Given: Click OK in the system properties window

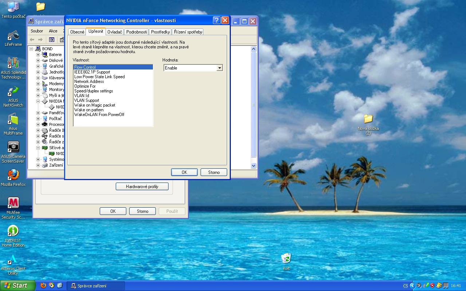Looking at the screenshot, I should [x=113, y=211].
